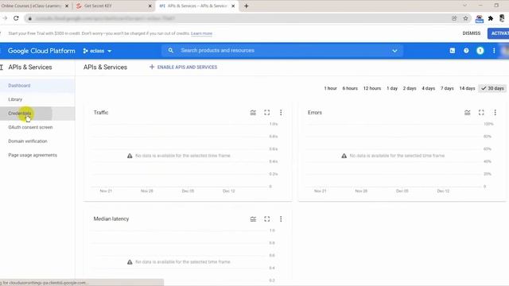Click the site lock icon
Image resolution: width=509 pixels, height=286 pixels.
point(29,18)
